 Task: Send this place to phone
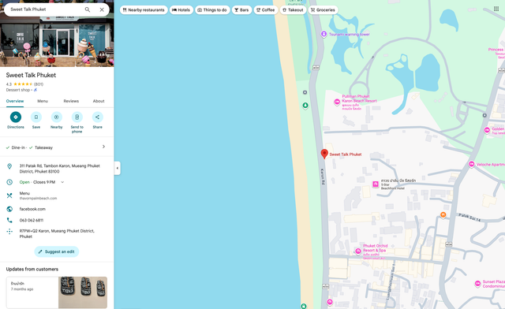pos(77,117)
